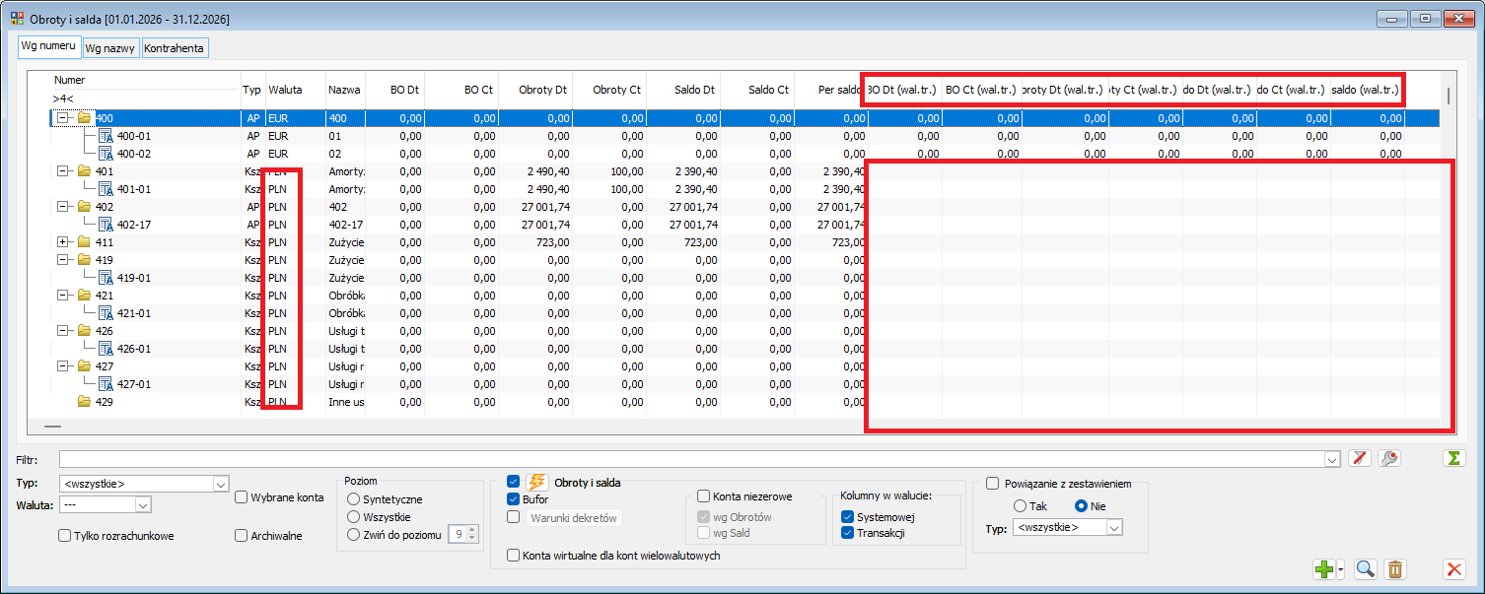Click the Warunki dekretów button
Screen dimensions: 1485x594
[x=574, y=517]
